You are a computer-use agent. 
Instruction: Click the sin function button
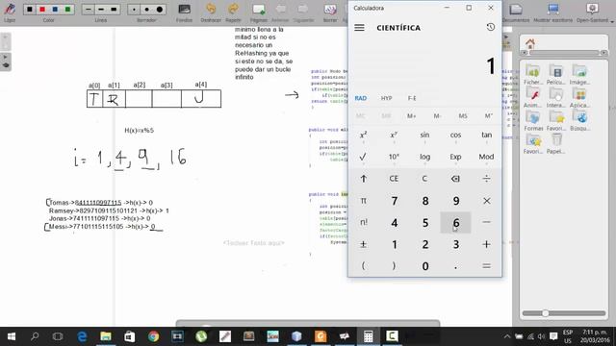[424, 135]
